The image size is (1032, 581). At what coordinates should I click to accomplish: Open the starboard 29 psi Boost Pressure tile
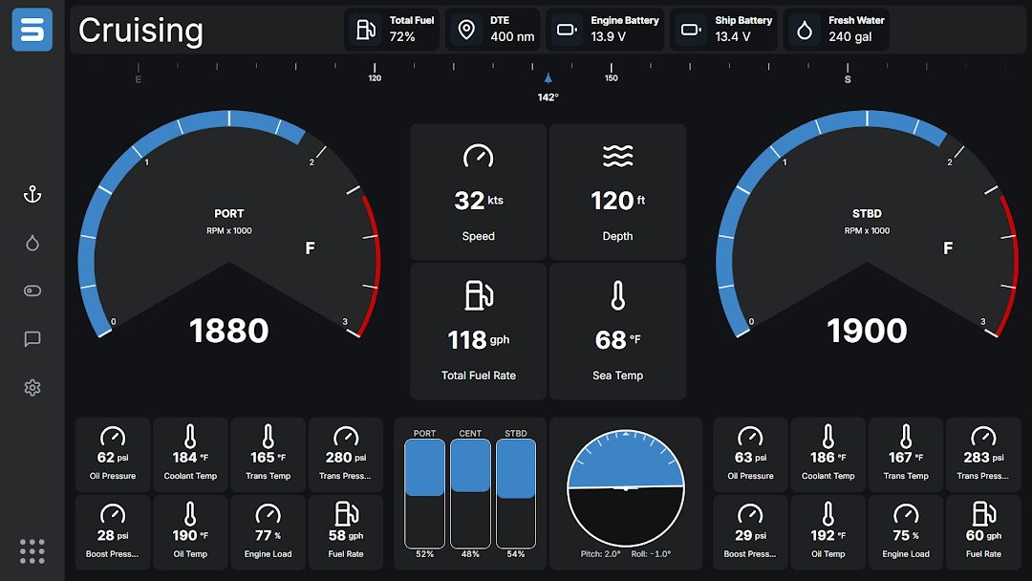[750, 532]
